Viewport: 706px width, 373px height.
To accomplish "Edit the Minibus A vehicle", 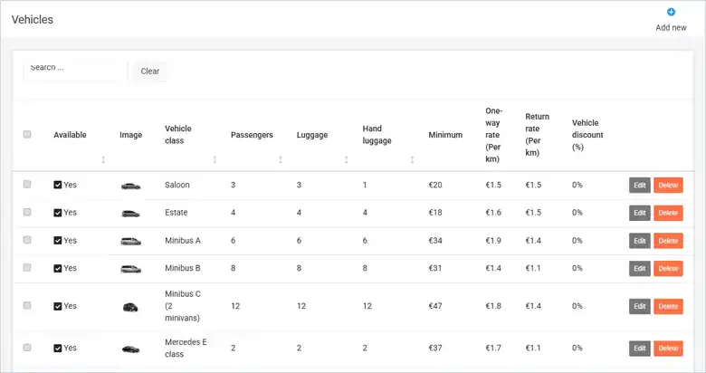I will tap(640, 241).
